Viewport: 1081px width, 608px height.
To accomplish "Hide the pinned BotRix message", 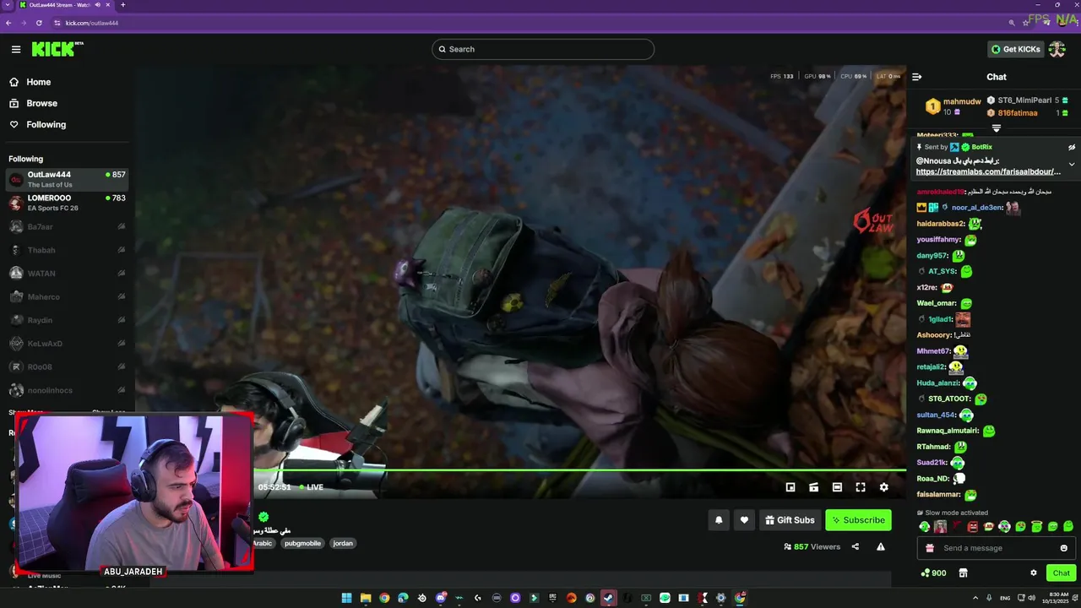I will coord(1072,147).
